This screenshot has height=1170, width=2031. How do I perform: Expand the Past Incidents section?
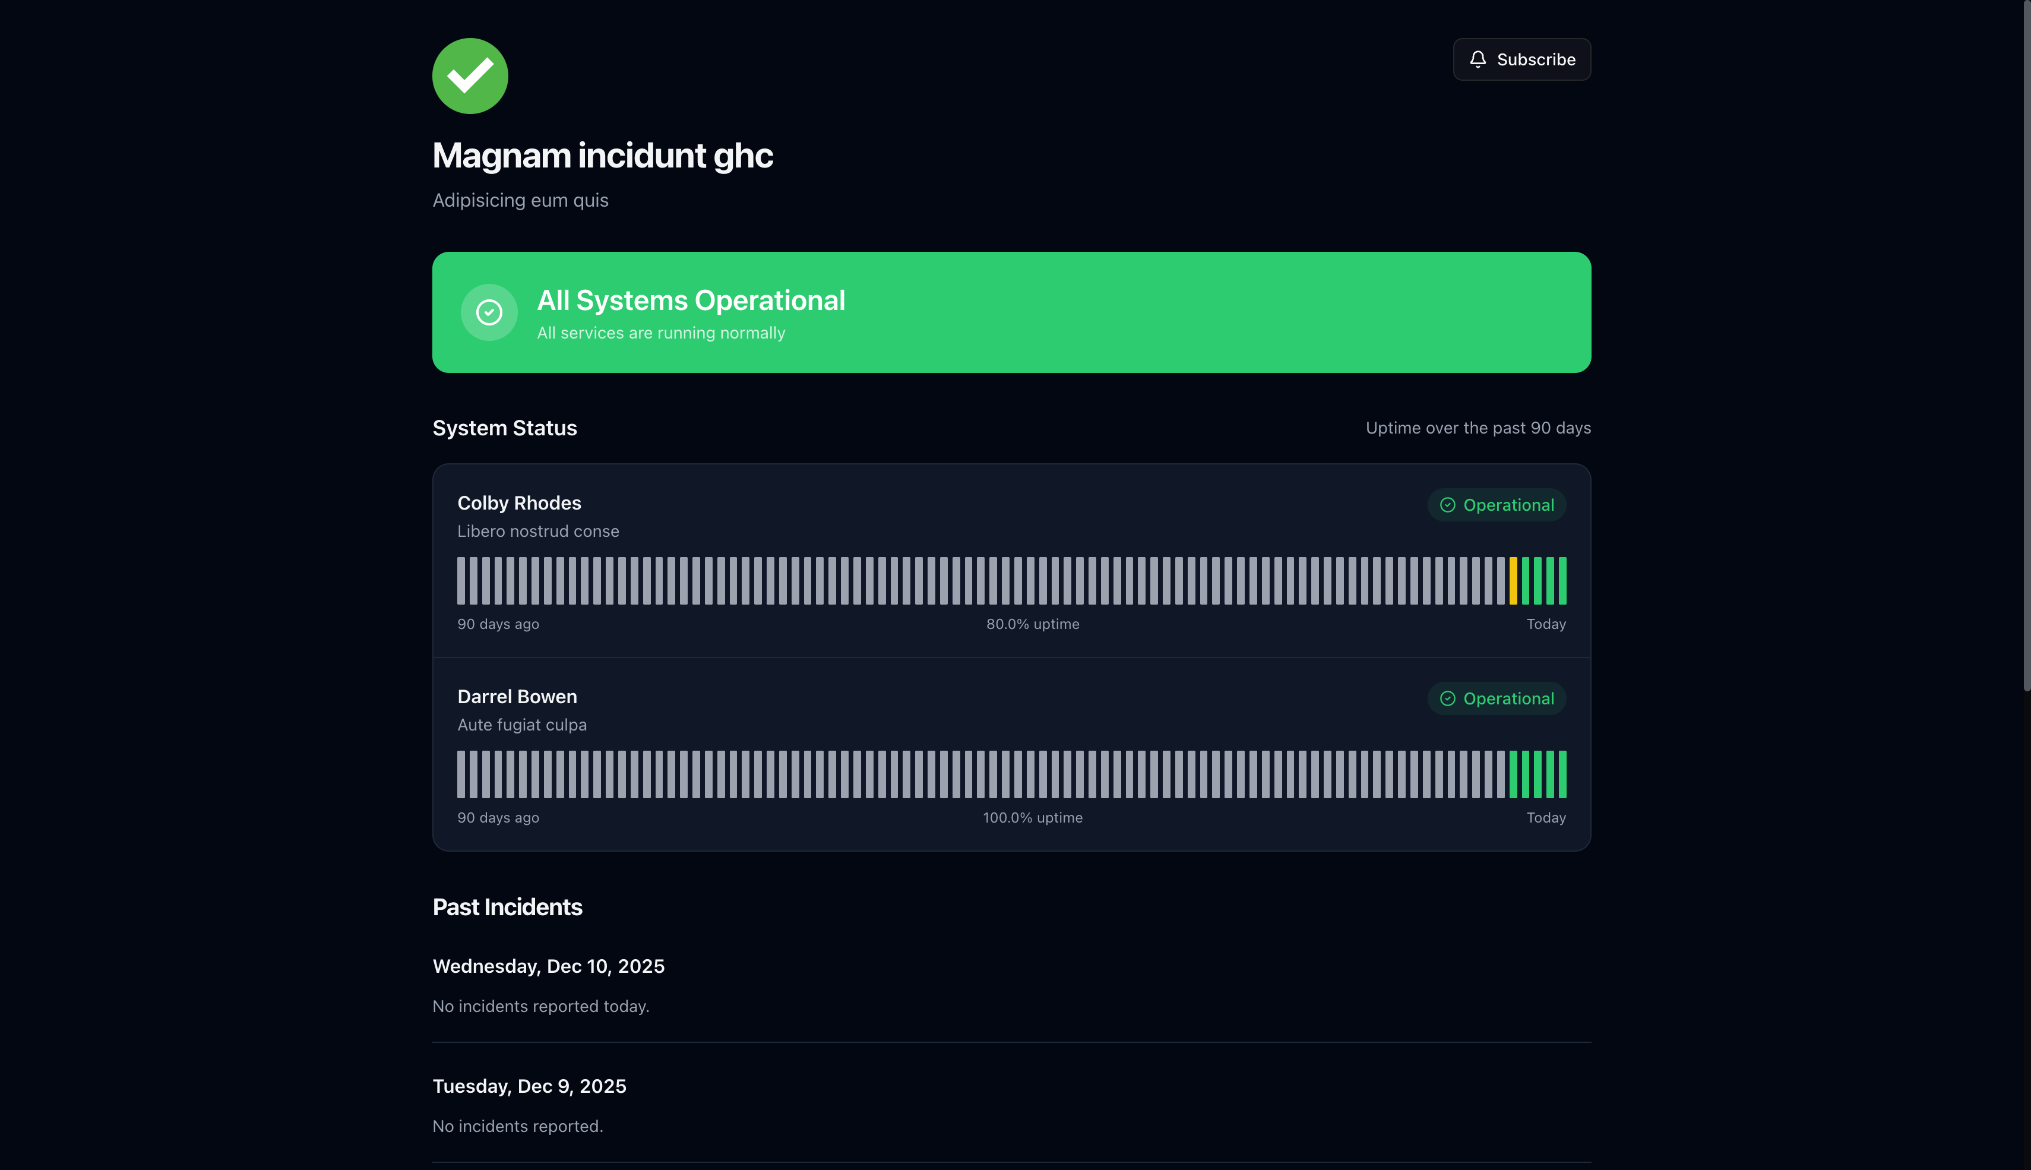(507, 906)
